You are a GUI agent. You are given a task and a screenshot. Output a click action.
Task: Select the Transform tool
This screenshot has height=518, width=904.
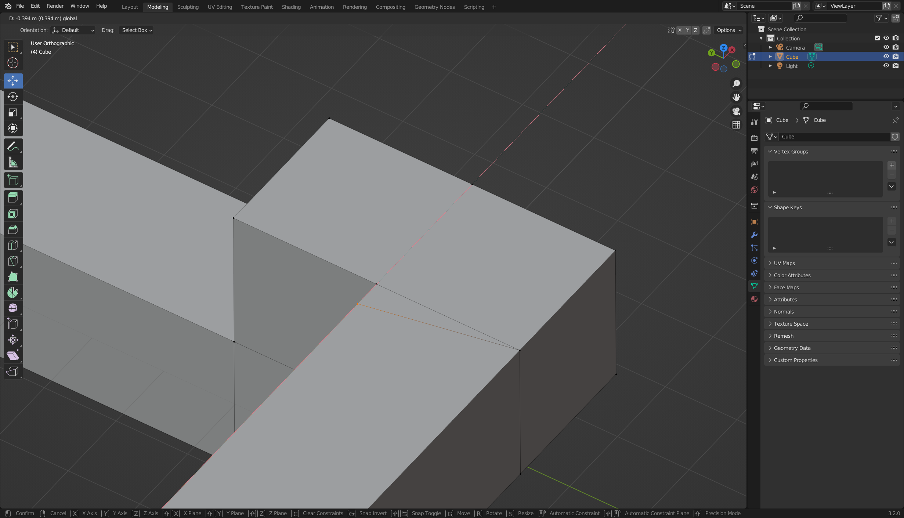tap(13, 128)
